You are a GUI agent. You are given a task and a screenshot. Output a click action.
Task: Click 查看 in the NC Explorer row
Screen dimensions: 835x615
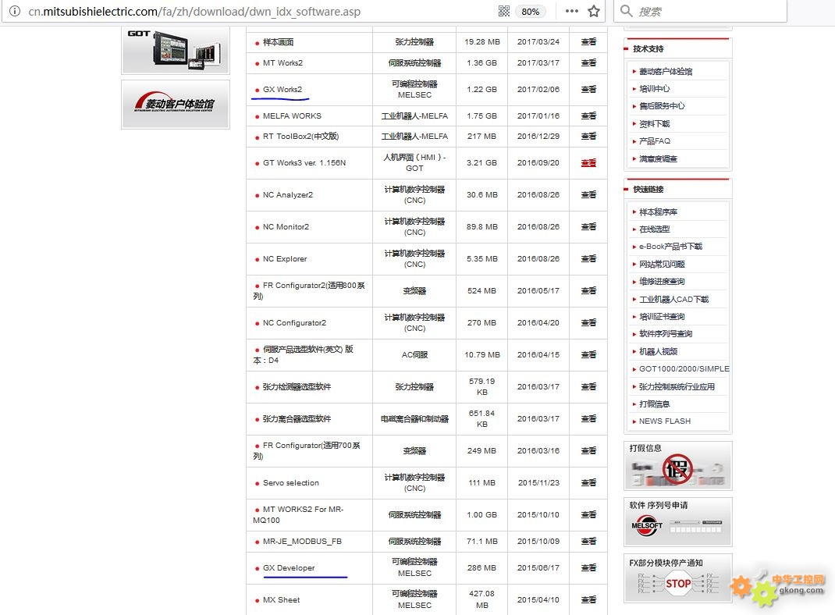click(588, 259)
